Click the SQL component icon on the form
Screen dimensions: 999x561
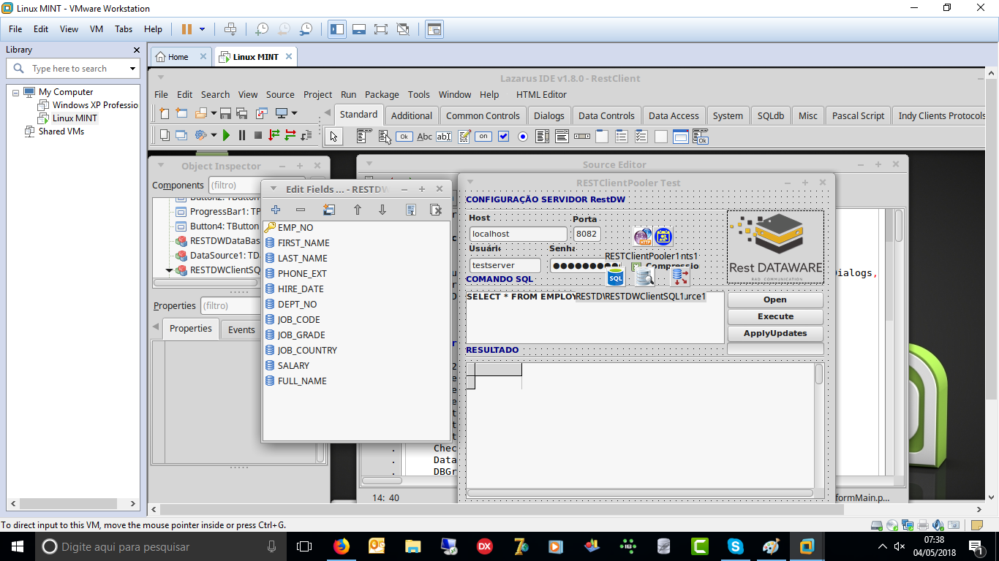(x=616, y=277)
